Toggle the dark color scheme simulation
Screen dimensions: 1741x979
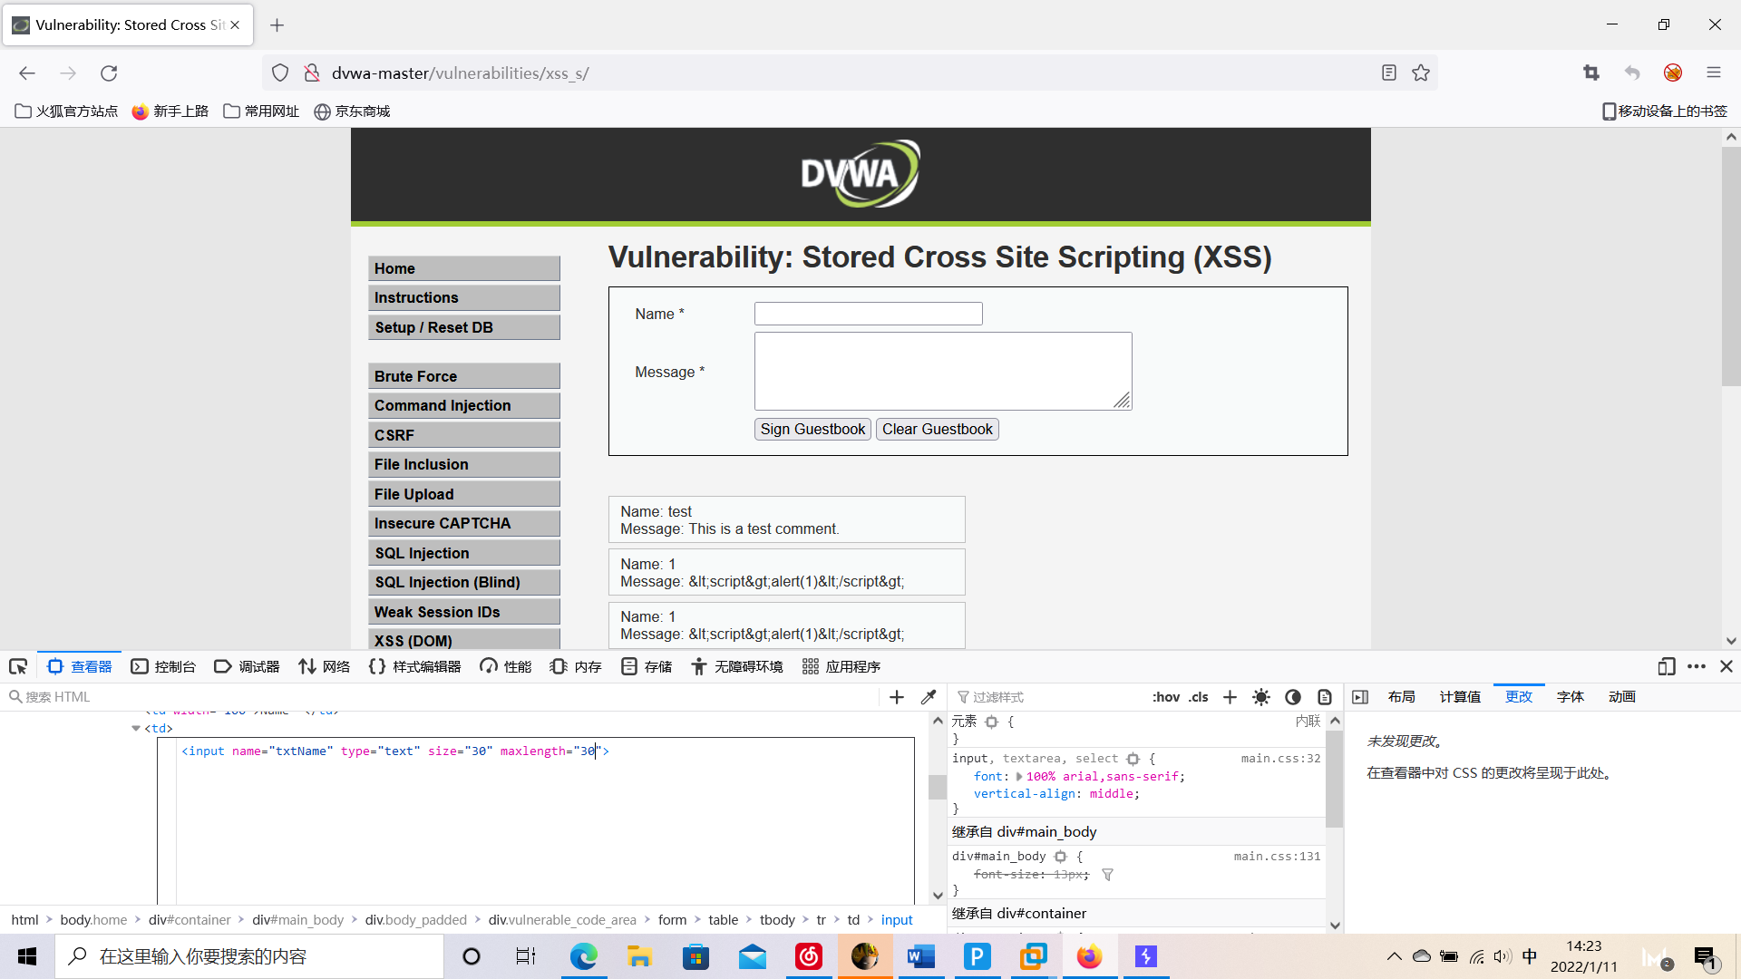click(1293, 696)
